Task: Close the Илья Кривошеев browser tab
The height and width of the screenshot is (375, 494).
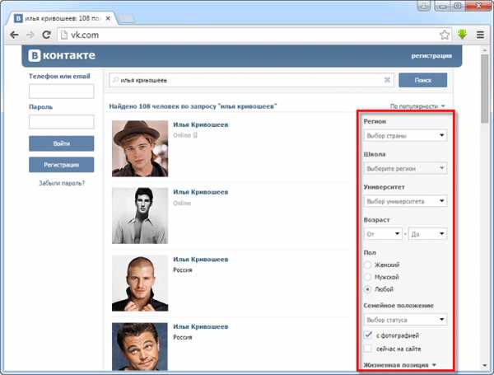Action: (x=108, y=18)
